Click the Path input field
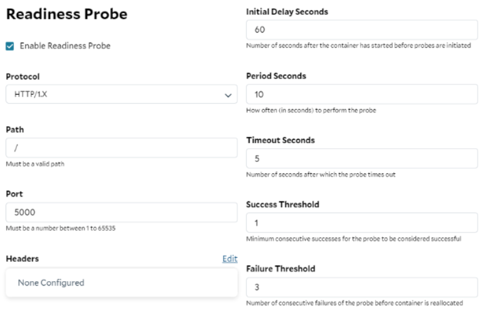483x310 pixels. [121, 148]
